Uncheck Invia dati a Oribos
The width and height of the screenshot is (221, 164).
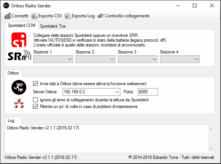click(x=35, y=83)
